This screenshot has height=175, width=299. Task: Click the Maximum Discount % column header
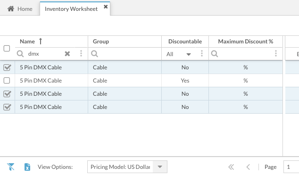pos(246,42)
